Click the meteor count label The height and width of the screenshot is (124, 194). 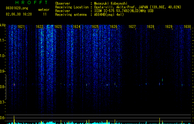[44, 10]
